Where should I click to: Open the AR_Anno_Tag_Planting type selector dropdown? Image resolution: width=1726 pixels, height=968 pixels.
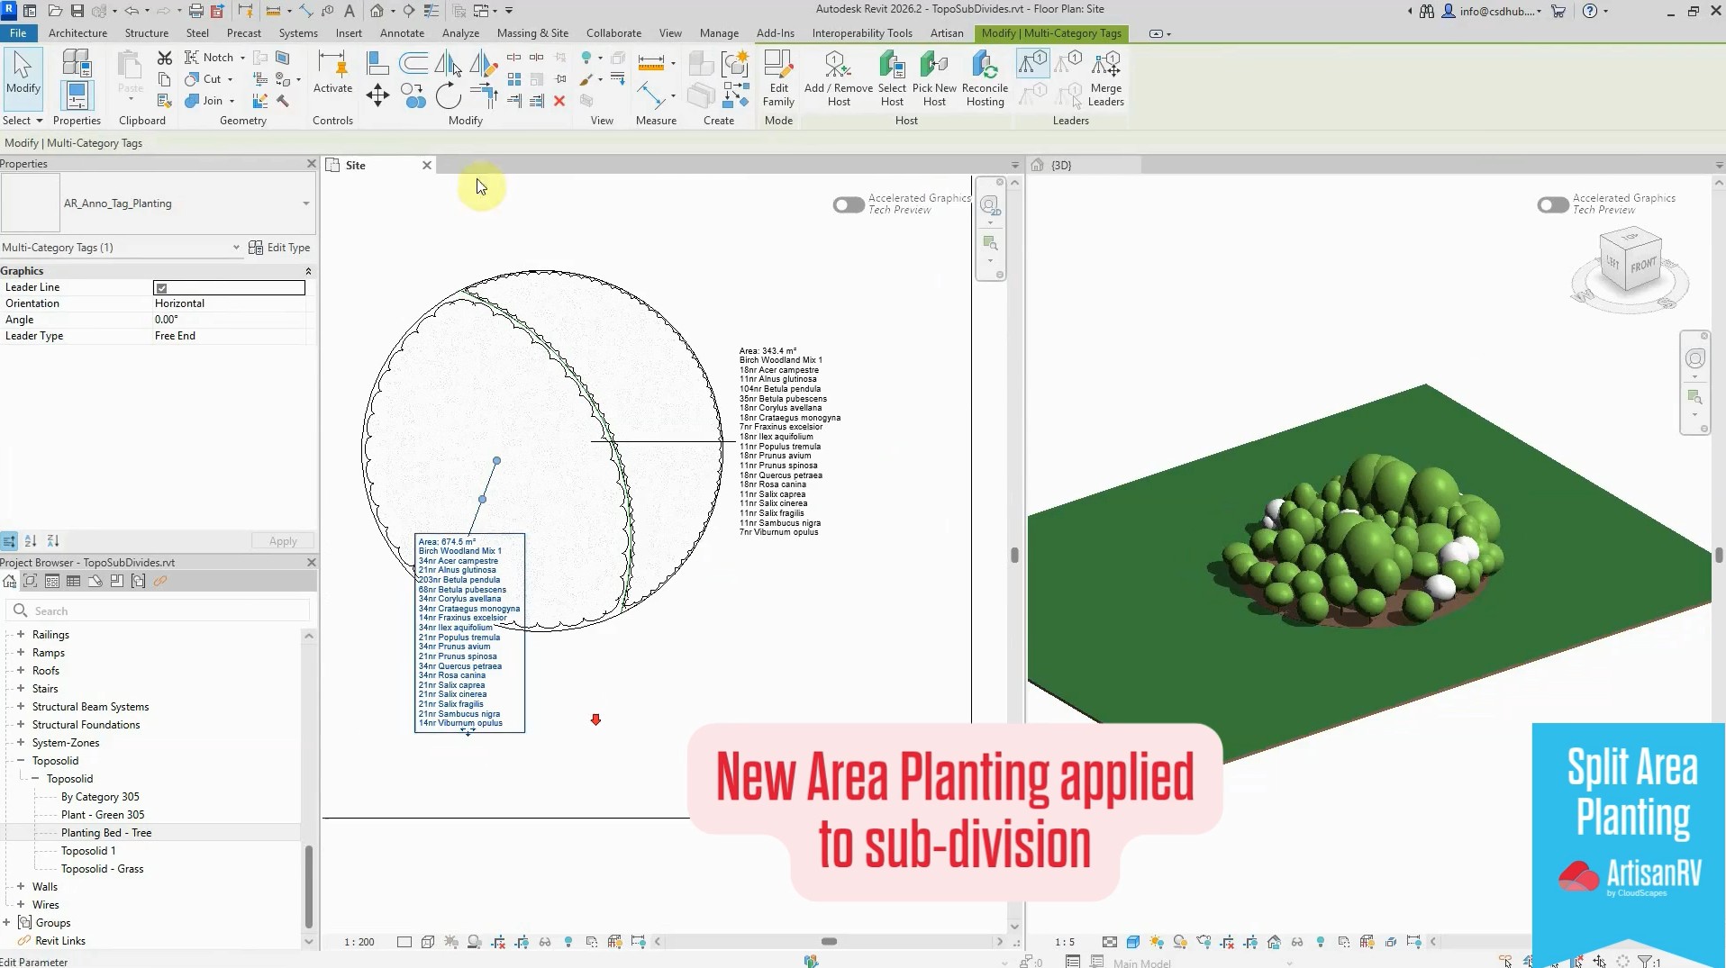[x=304, y=204]
